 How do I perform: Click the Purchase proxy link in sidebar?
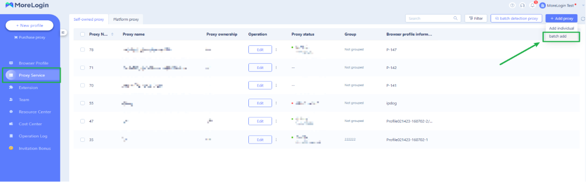tap(30, 38)
